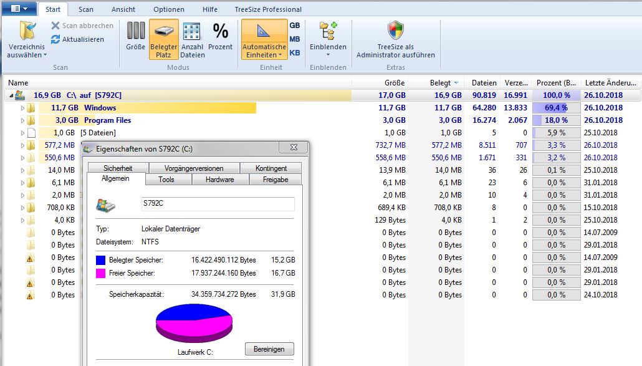Click the Bereinigen button
Image resolution: width=642 pixels, height=366 pixels.
269,349
